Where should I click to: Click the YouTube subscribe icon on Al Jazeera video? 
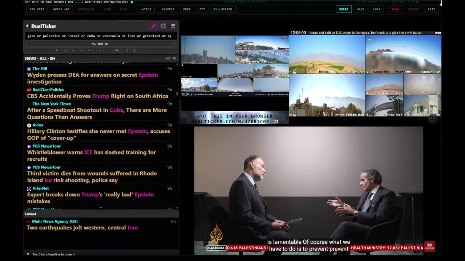pos(429,246)
